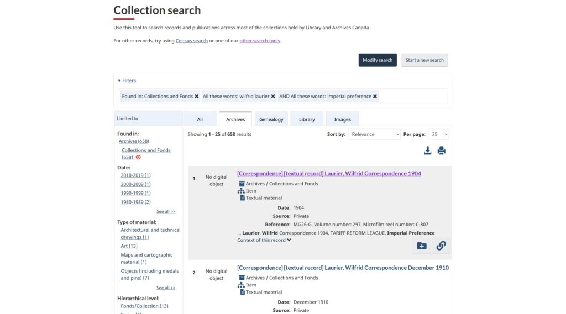The height and width of the screenshot is (314, 566).
Task: Open the Per page dropdown
Action: 438,134
